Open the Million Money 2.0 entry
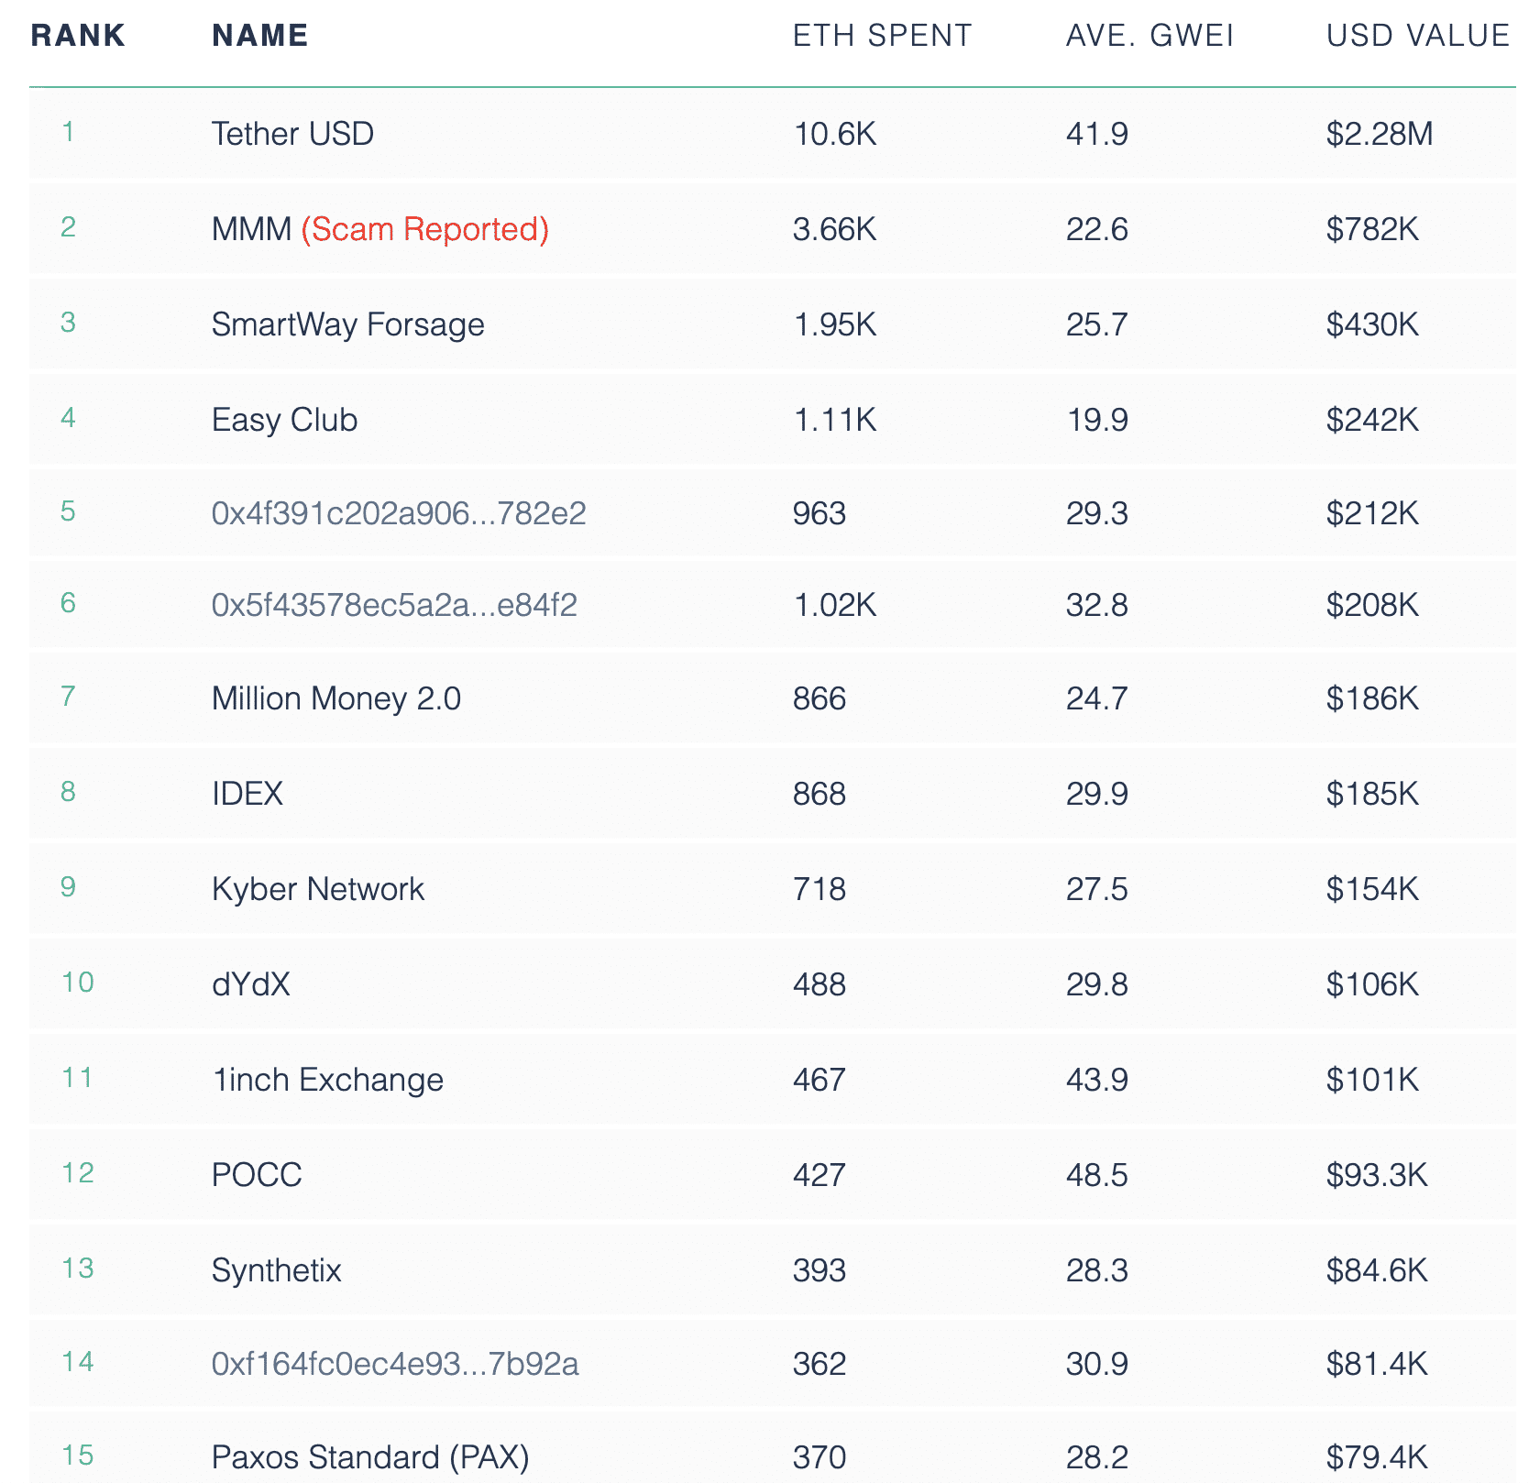The height and width of the screenshot is (1483, 1529). pos(335,698)
